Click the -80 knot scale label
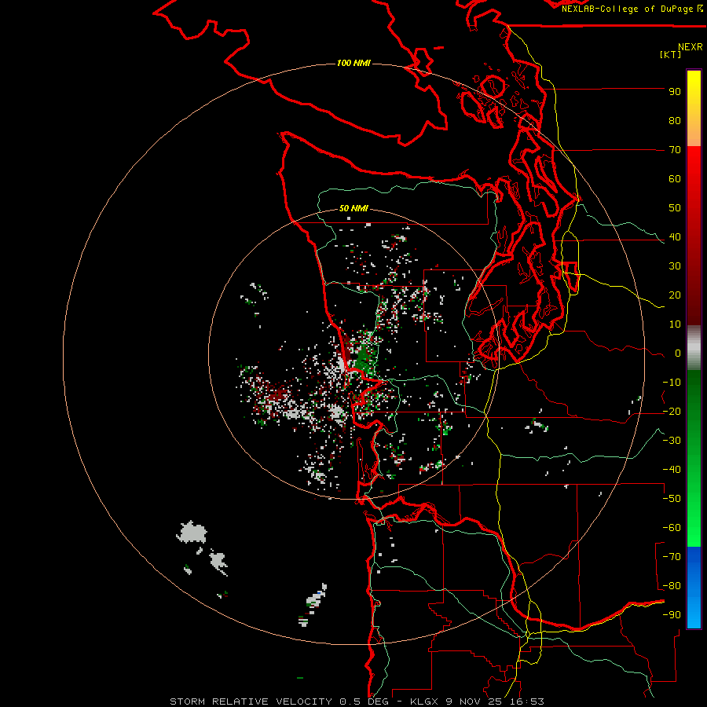 tap(672, 586)
